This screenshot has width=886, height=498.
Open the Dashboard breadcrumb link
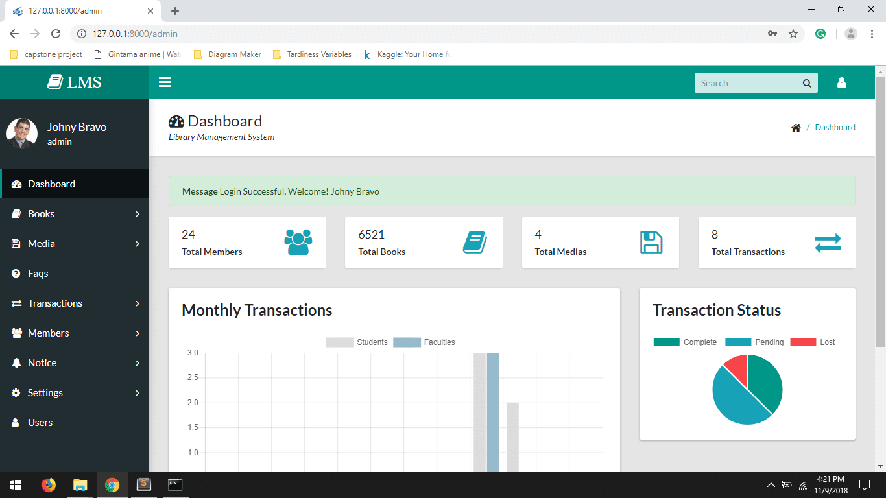835,127
